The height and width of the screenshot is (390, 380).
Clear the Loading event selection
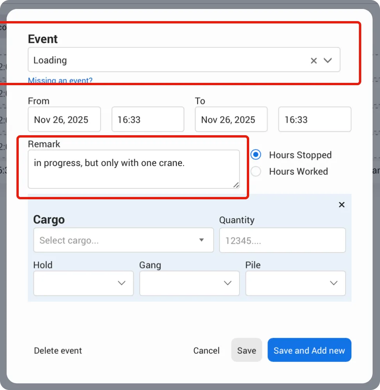click(314, 61)
